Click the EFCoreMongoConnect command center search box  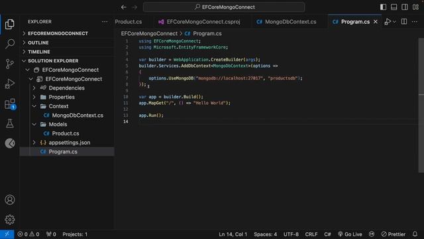(x=224, y=7)
